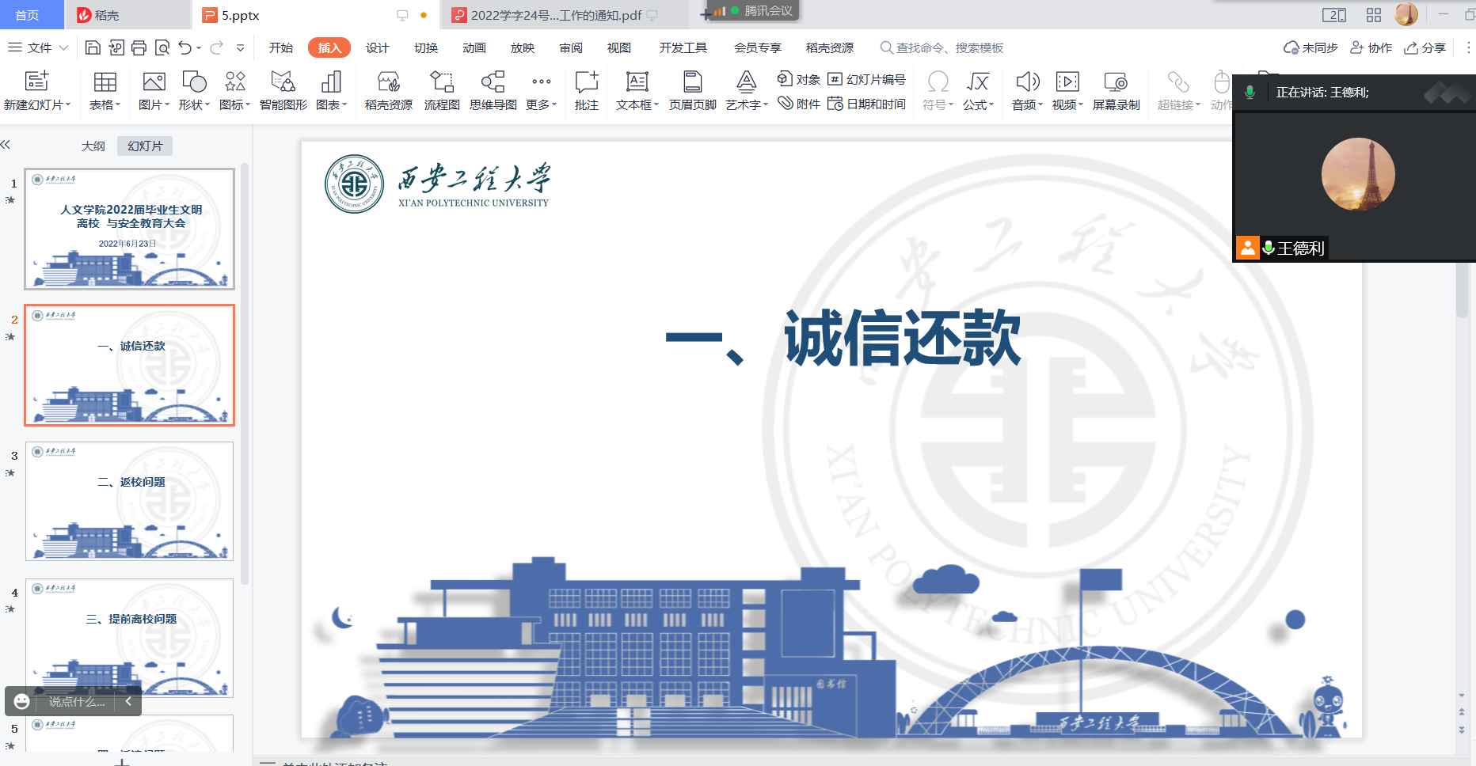Select slide 3 thumbnail 返校问题
The image size is (1476, 766).
pyautogui.click(x=130, y=501)
